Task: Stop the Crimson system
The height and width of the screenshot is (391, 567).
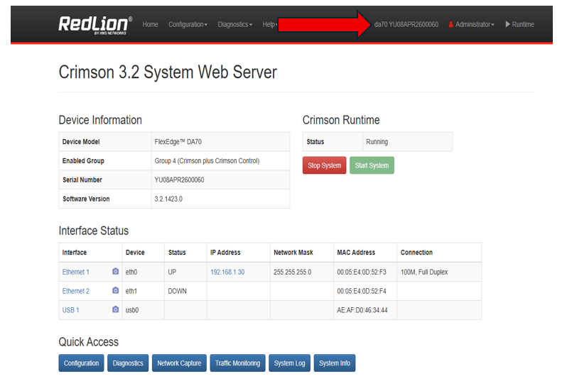Action: pos(325,165)
